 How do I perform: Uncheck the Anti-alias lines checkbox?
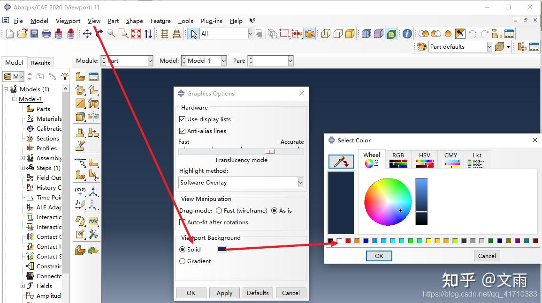[x=182, y=131]
